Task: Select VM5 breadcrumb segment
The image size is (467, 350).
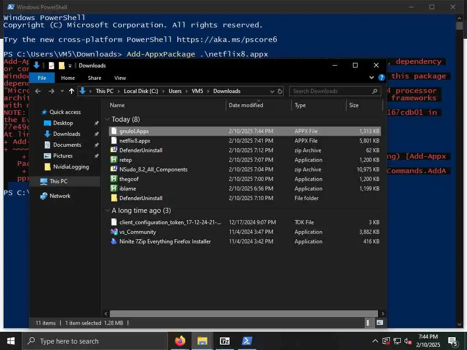Action: point(197,91)
